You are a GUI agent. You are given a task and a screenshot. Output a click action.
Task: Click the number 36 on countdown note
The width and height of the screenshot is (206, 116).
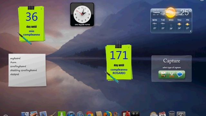pyautogui.click(x=32, y=17)
